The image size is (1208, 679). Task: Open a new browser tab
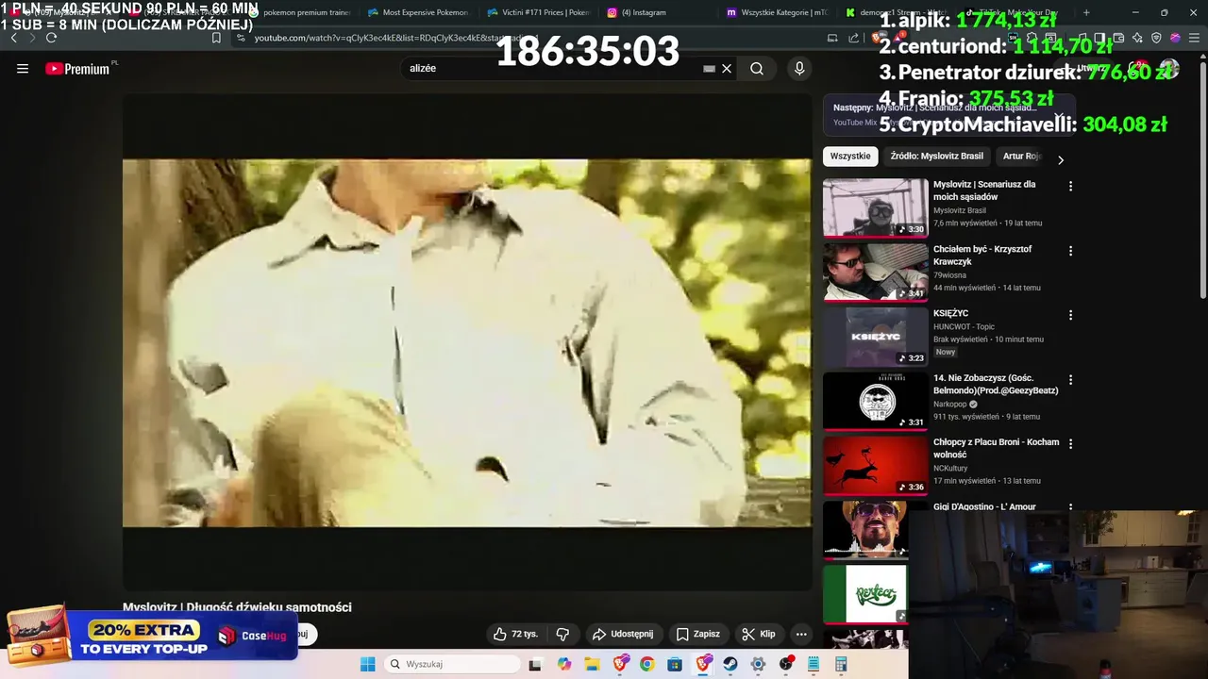pyautogui.click(x=1086, y=12)
